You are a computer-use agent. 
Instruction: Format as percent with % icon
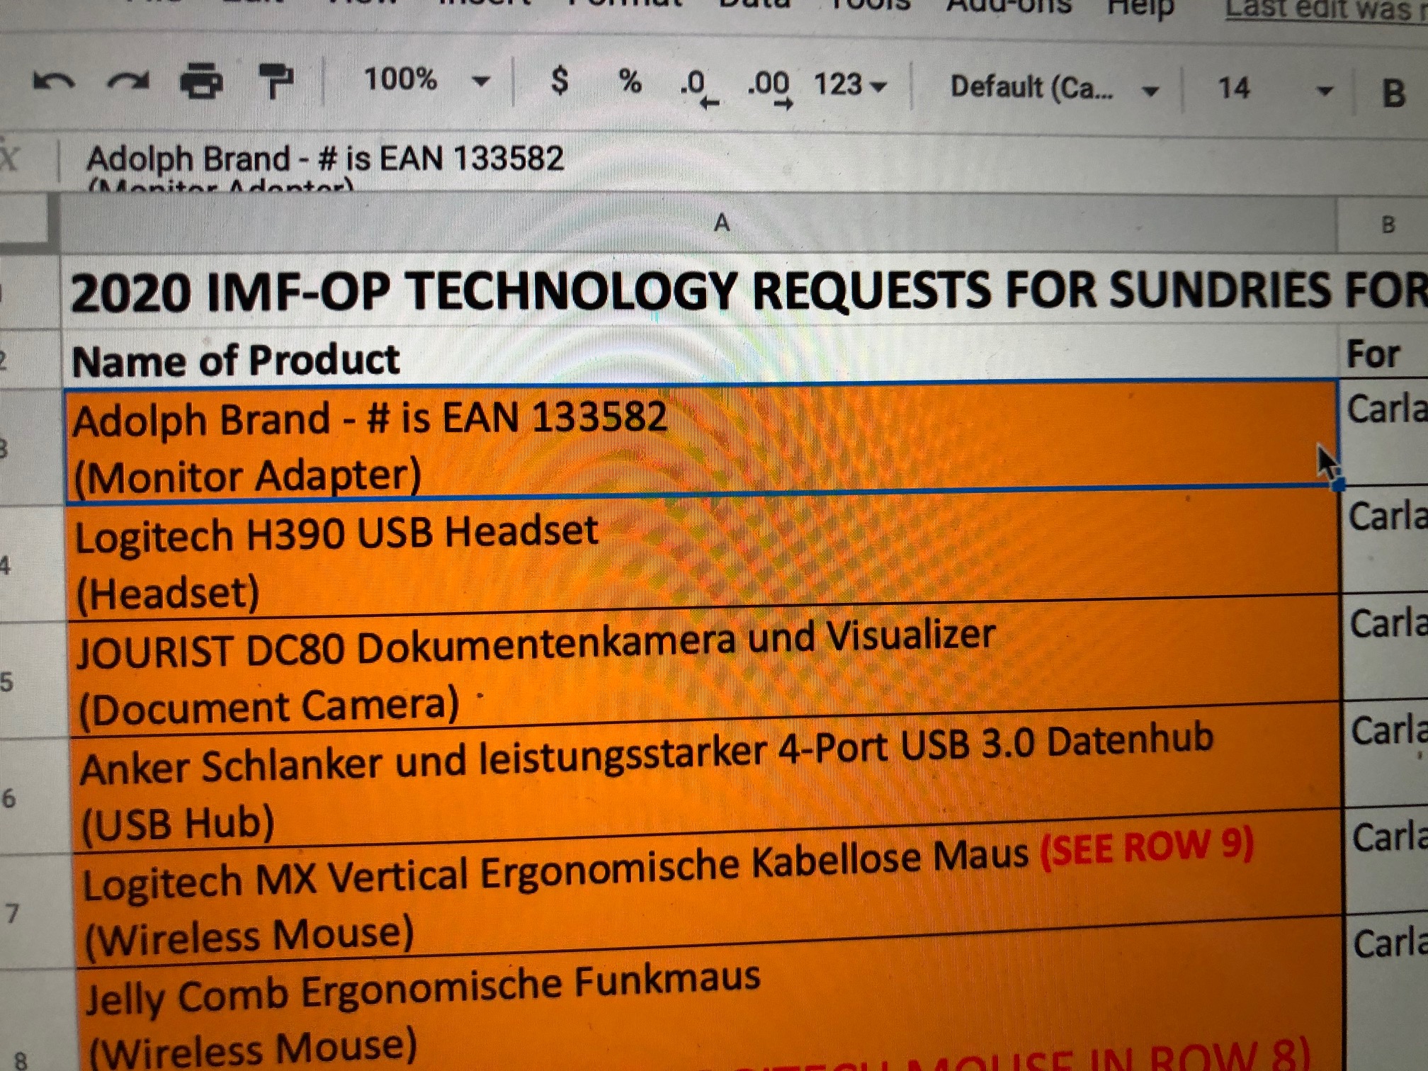coord(630,82)
